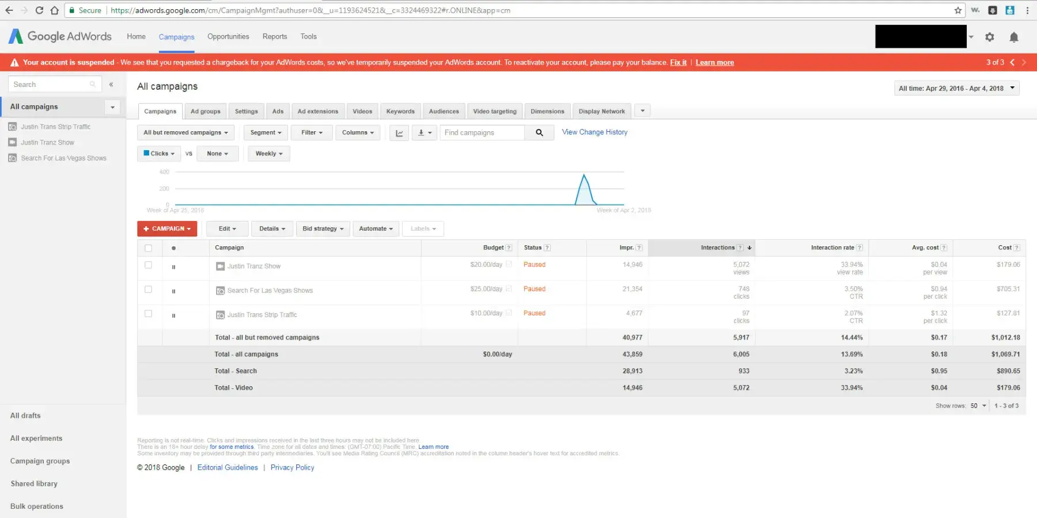This screenshot has width=1037, height=518.
Task: Open the date range dropdown
Action: [956, 89]
